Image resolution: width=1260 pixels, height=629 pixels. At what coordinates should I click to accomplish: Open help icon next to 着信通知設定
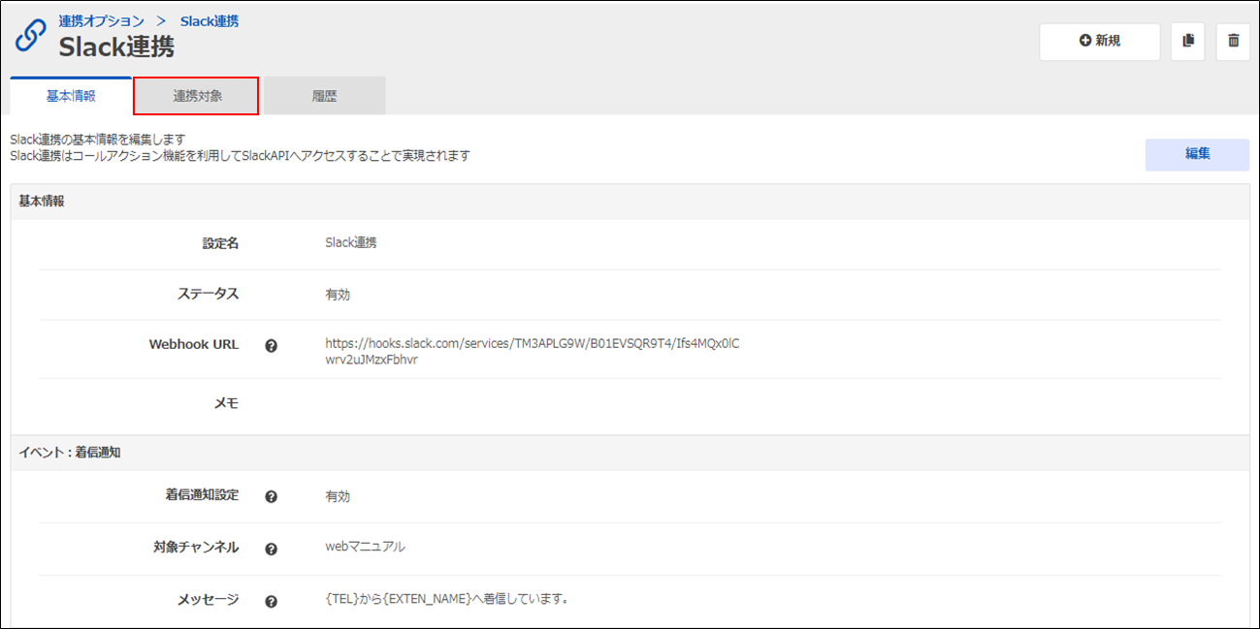tap(272, 496)
